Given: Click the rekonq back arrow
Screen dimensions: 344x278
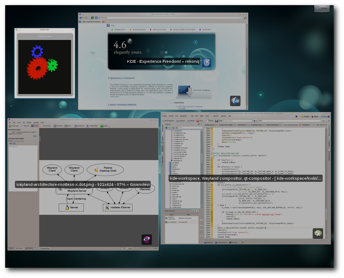Looking at the screenshot, I should pyautogui.click(x=81, y=18).
